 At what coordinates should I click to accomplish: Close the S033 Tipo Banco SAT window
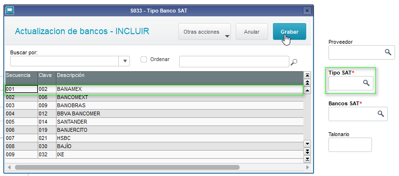(x=307, y=11)
